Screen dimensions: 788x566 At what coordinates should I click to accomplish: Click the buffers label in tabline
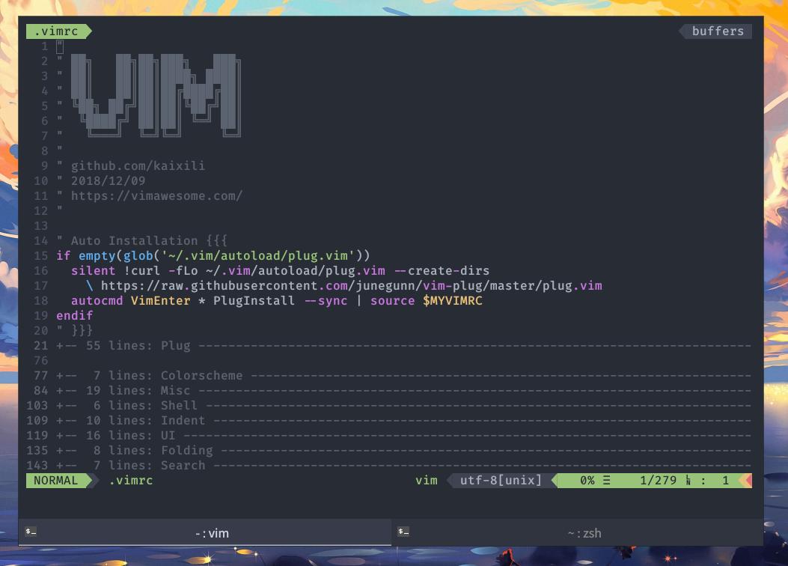click(x=717, y=31)
